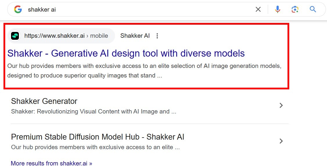
Task: Expand chevron beside Premium Stable Diffusion Model Hub
Action: tap(281, 141)
